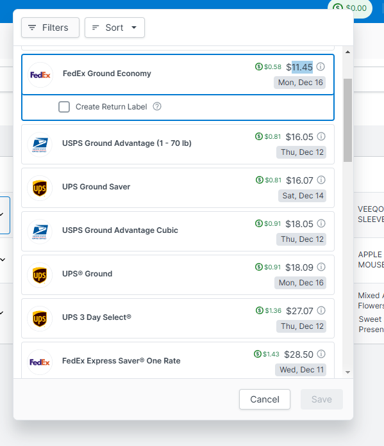384x446 pixels.
Task: Open info icon next to $18.09
Action: click(321, 267)
